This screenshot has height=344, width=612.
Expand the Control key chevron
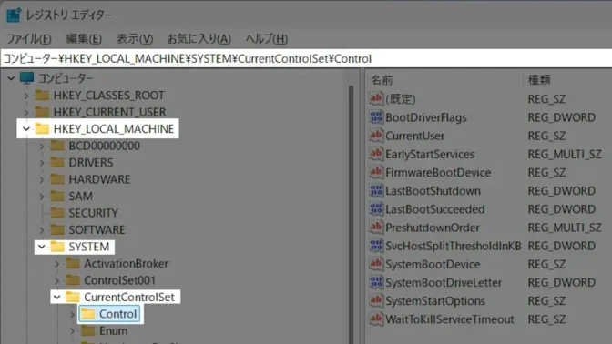click(x=72, y=314)
